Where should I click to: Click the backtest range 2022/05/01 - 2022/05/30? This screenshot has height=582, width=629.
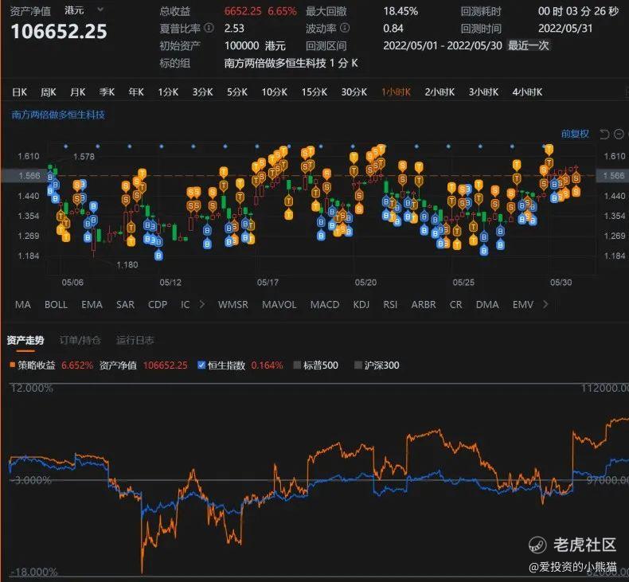point(443,45)
